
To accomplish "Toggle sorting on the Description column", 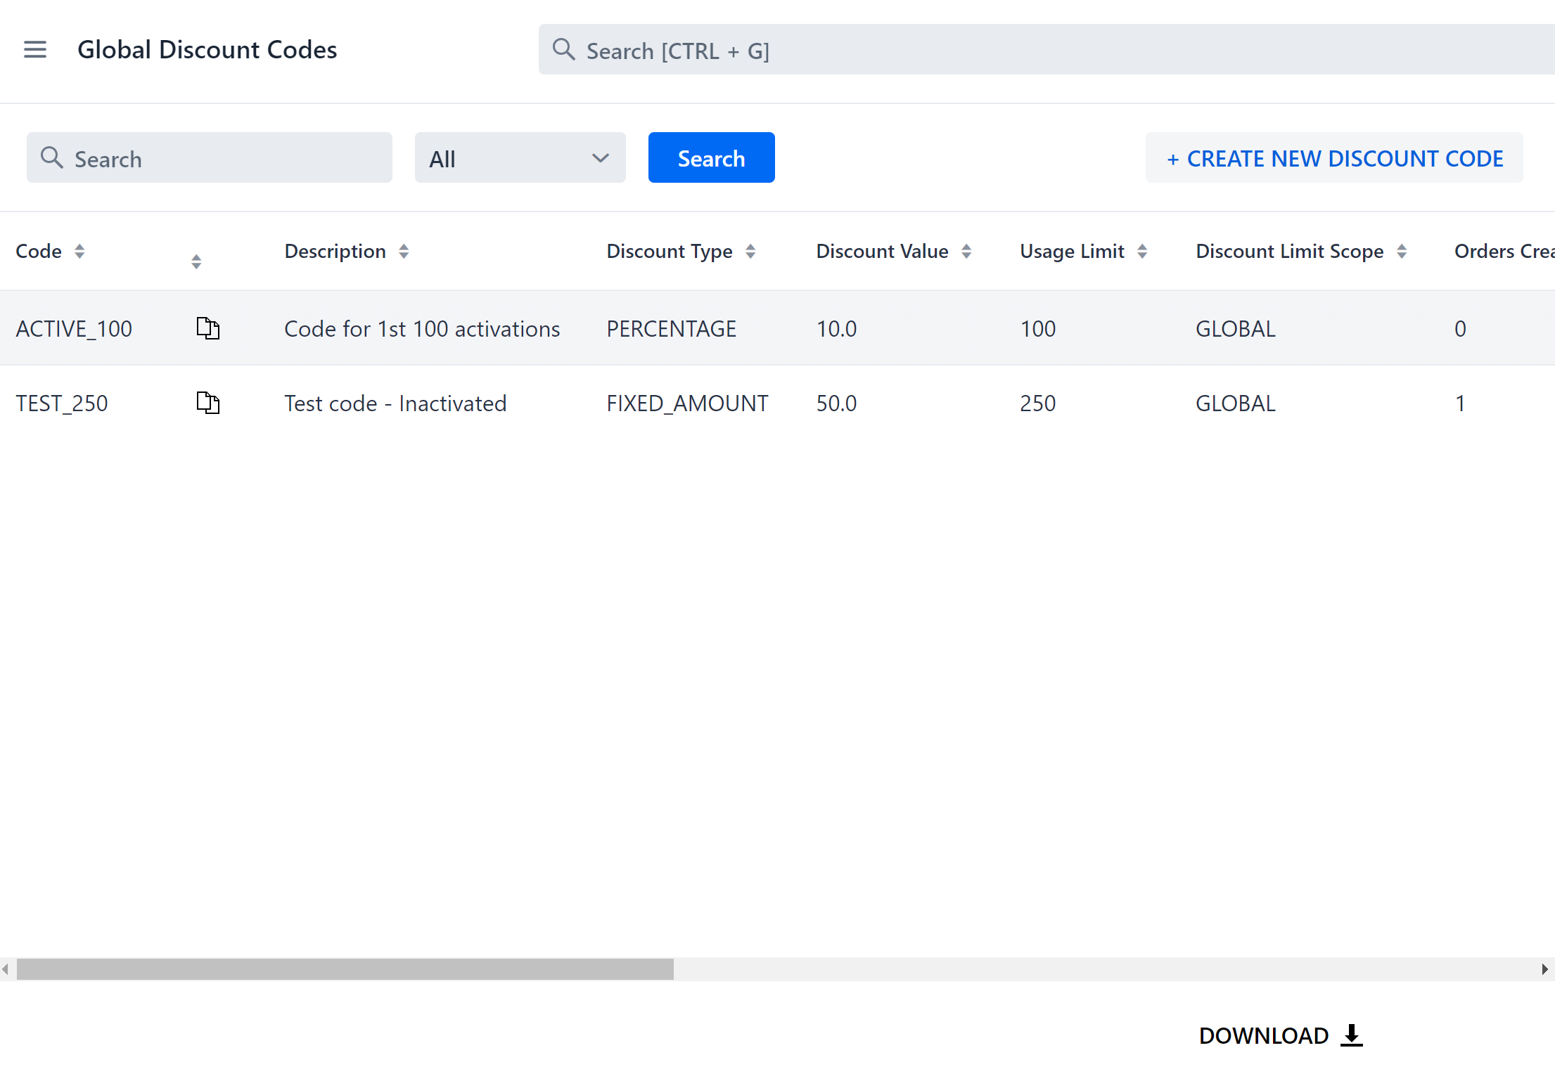I will click(404, 251).
